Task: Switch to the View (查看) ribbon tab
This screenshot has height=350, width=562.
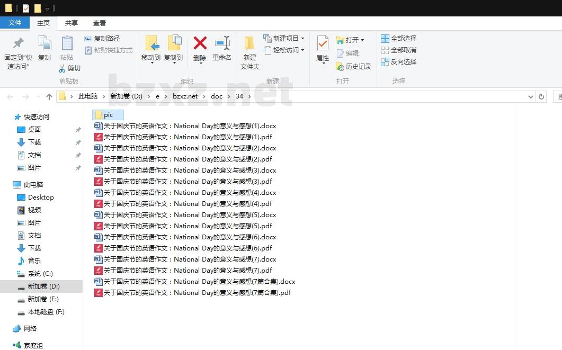Action: tap(100, 23)
